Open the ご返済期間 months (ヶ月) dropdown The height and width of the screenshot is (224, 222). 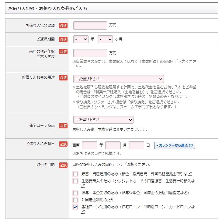point(105,39)
